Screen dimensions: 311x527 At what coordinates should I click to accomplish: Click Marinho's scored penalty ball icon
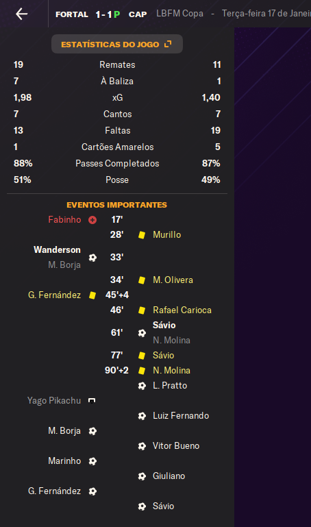pos(92,461)
